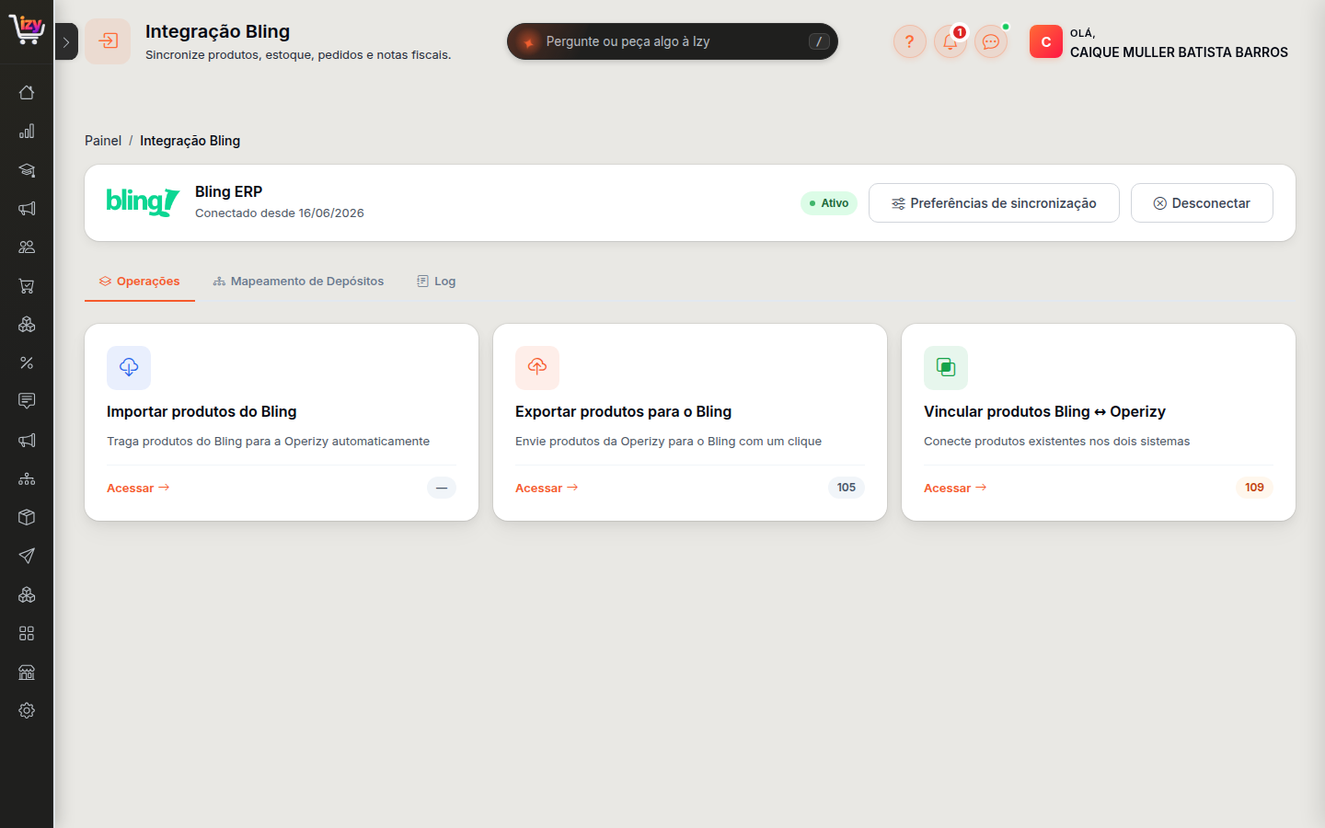Click the blue cloud download import icon

129,368
